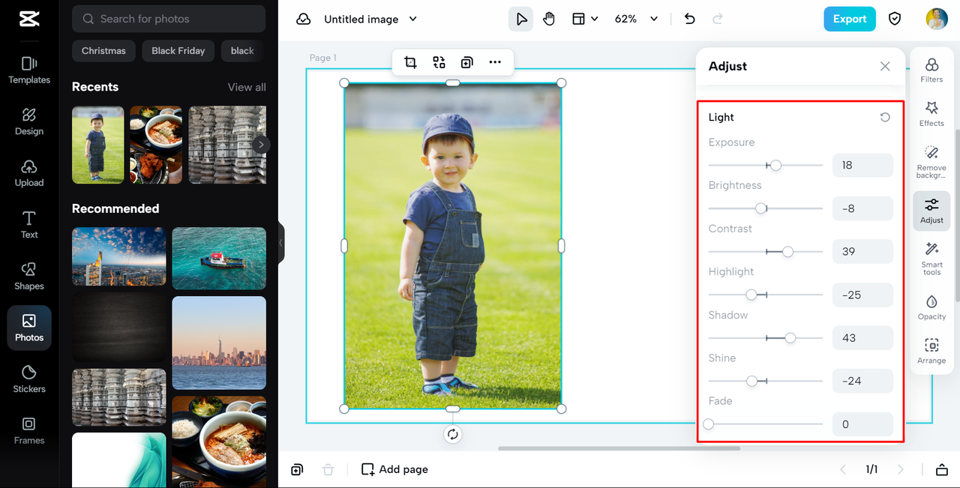
Task: Redo the last action
Action: pos(718,19)
